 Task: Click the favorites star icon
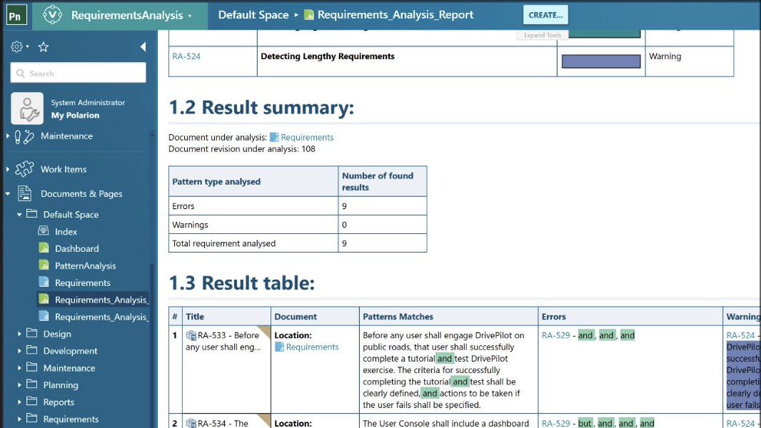[x=44, y=46]
